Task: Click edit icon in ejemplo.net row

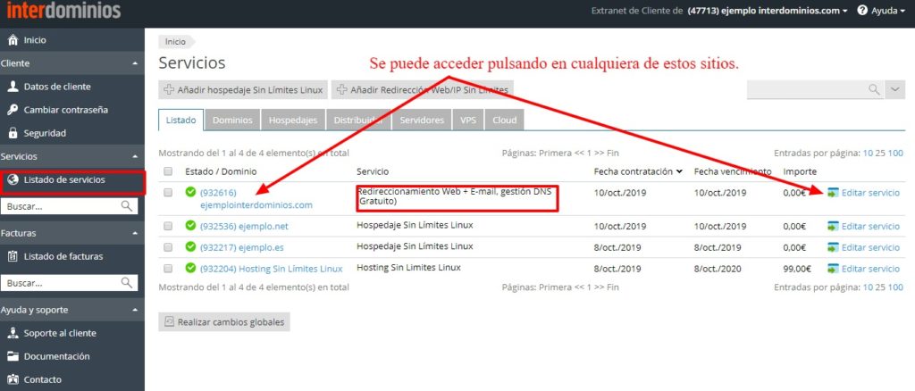Action: click(833, 226)
